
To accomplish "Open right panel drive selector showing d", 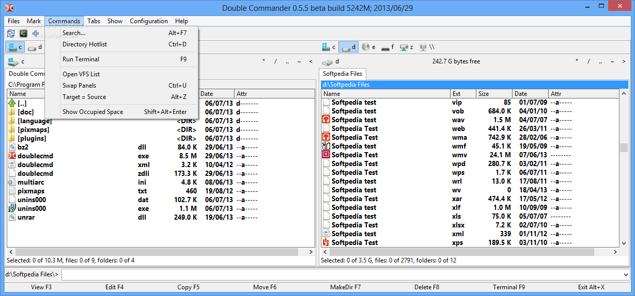I will (x=331, y=61).
